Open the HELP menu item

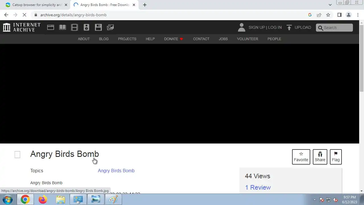coord(150,39)
